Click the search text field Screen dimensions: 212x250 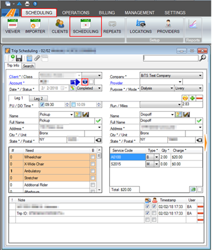pyautogui.click(x=171, y=58)
